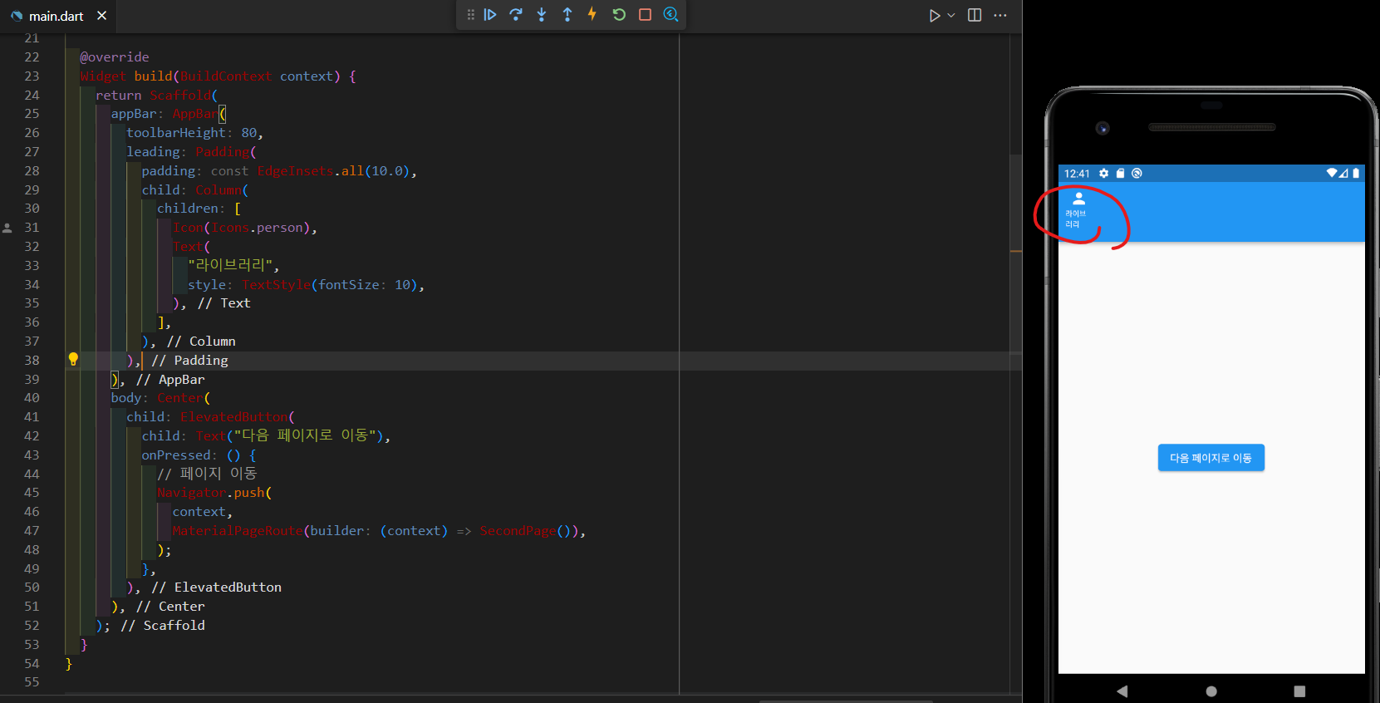Click the debug toolbar drag handle

coord(470,14)
